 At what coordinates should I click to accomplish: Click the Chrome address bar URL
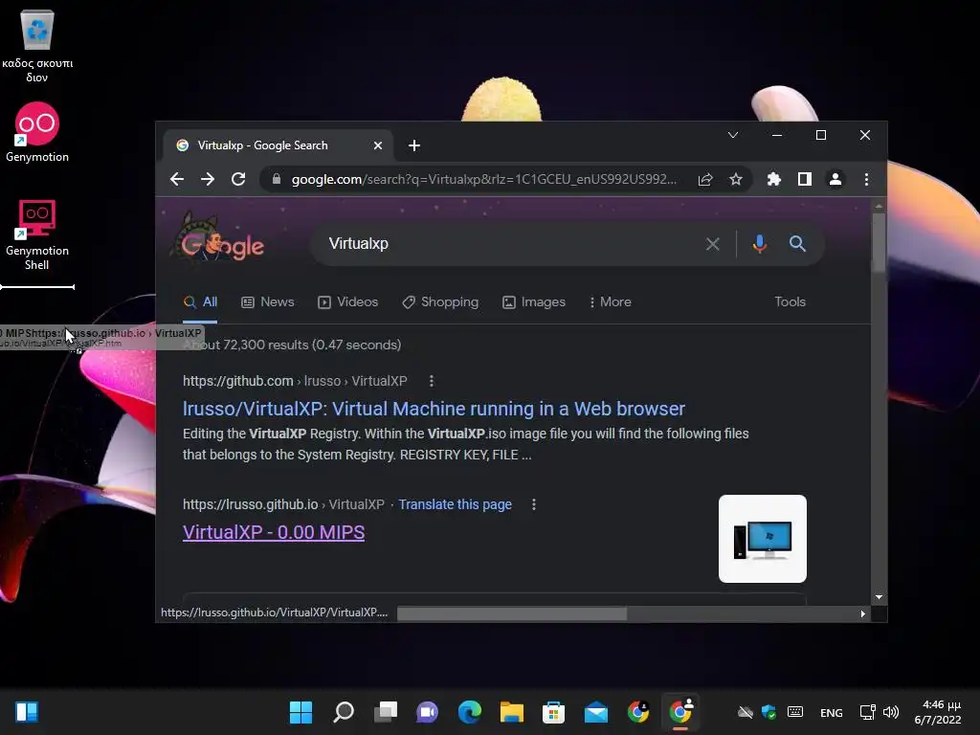(483, 179)
